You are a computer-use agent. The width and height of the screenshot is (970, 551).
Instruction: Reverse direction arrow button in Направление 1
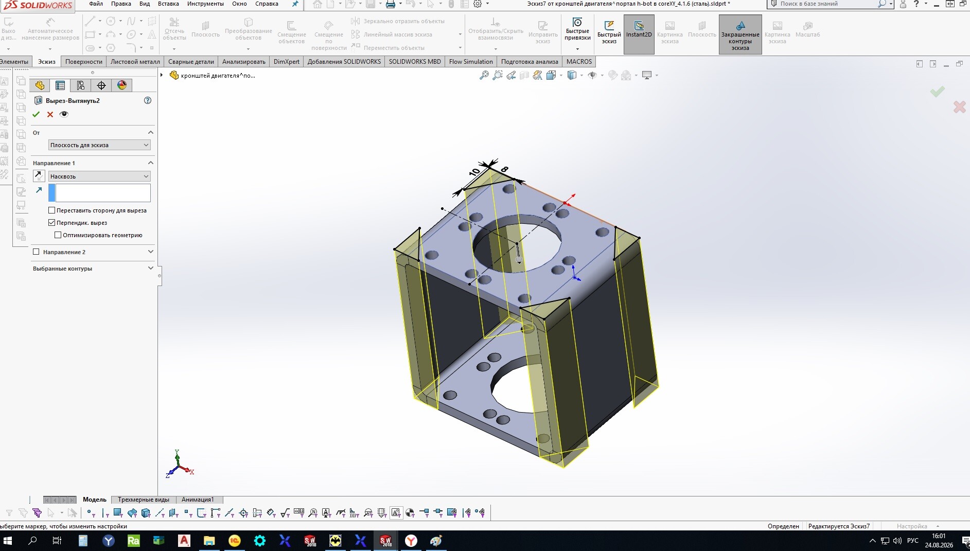point(39,176)
